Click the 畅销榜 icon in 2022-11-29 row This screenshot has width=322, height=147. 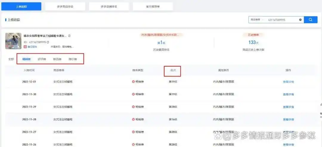point(133,107)
